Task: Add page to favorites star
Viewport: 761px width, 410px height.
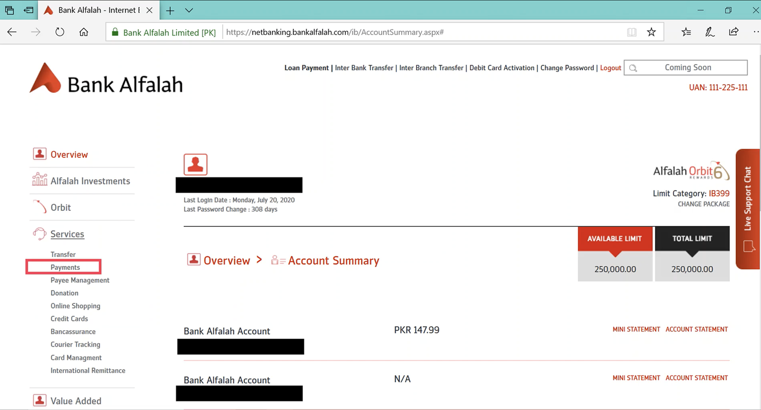Action: point(652,32)
